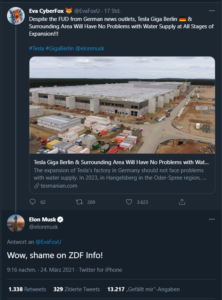Click Elon Musk's verified badge
222x300 pixels.
[x=61, y=220]
